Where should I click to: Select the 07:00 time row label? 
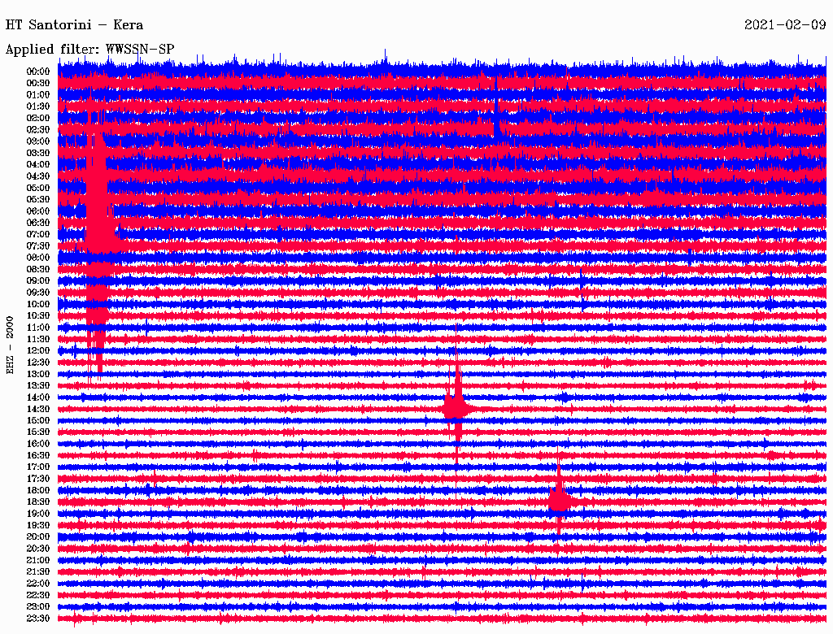pos(38,235)
